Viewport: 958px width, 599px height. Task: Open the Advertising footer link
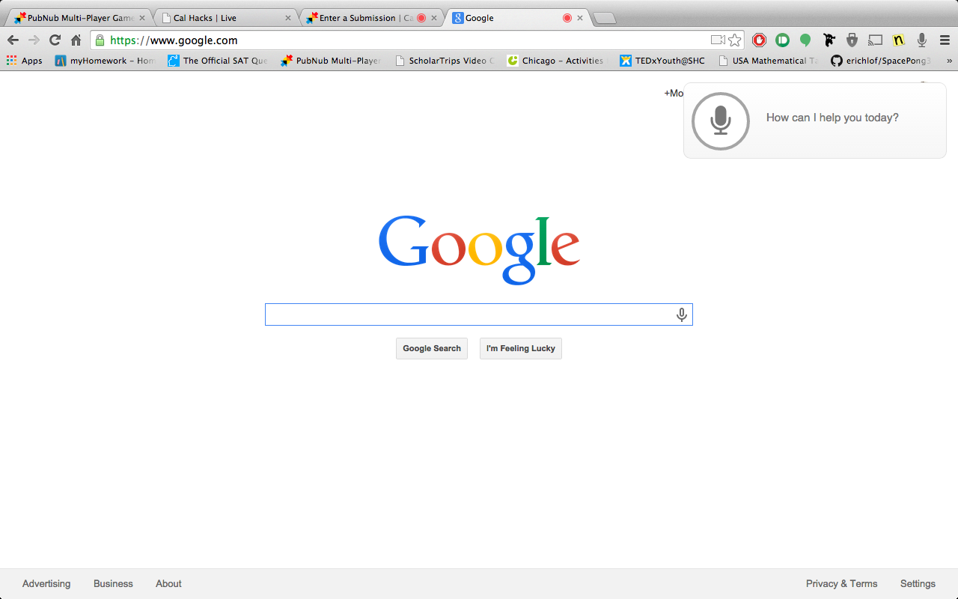click(x=46, y=584)
